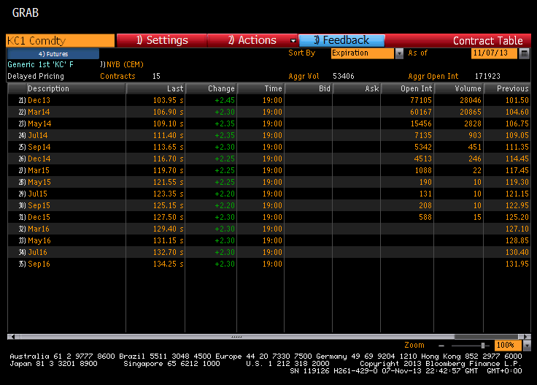This screenshot has height=385, width=537.
Task: Click the As of date field 11/07/13
Action: pos(494,53)
